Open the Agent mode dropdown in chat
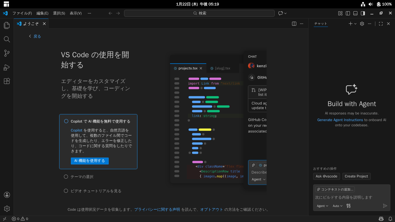The height and width of the screenshot is (222, 395). (x=322, y=206)
